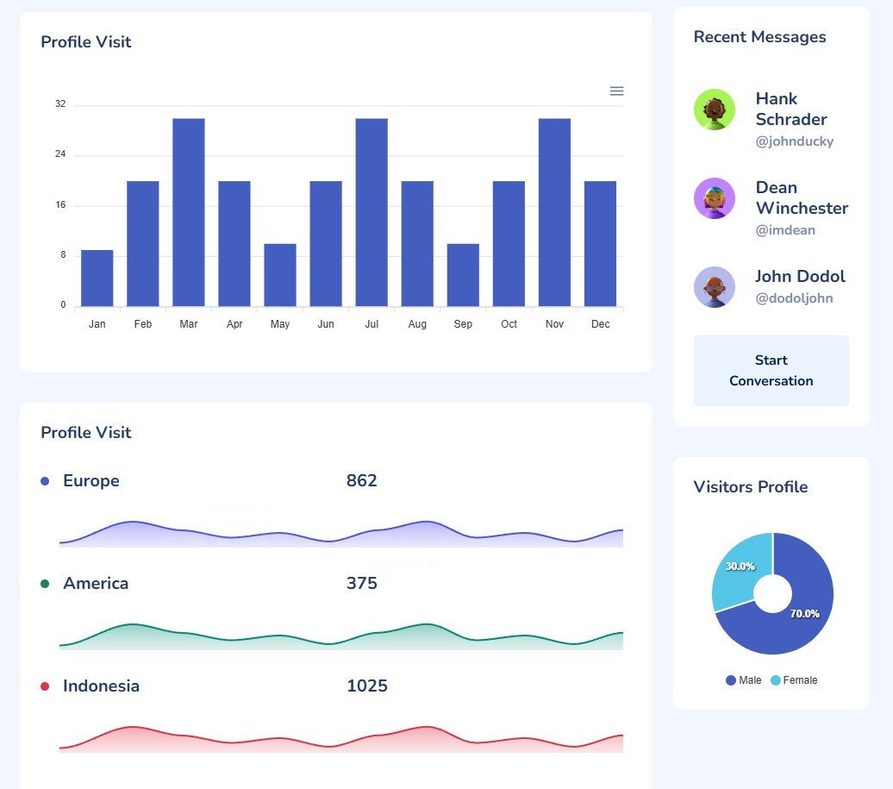Viewport: 893px width, 789px height.
Task: Select the Visitors Profile panel title
Action: [750, 486]
